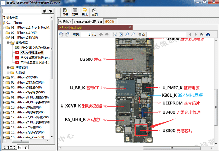The height and width of the screenshot is (151, 219).
Task: Click the 底图 (base image) toolbar icon
Action: 94,12
